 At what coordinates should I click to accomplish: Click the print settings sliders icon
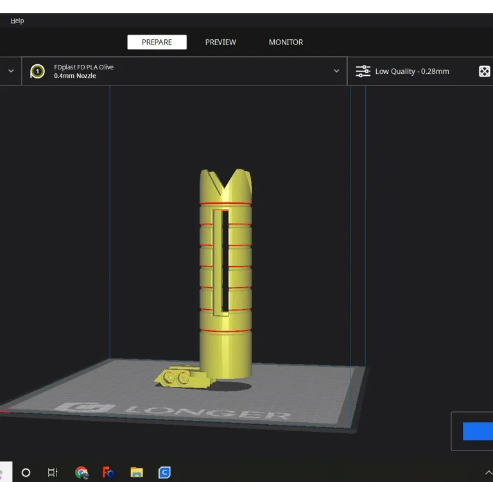(x=363, y=71)
